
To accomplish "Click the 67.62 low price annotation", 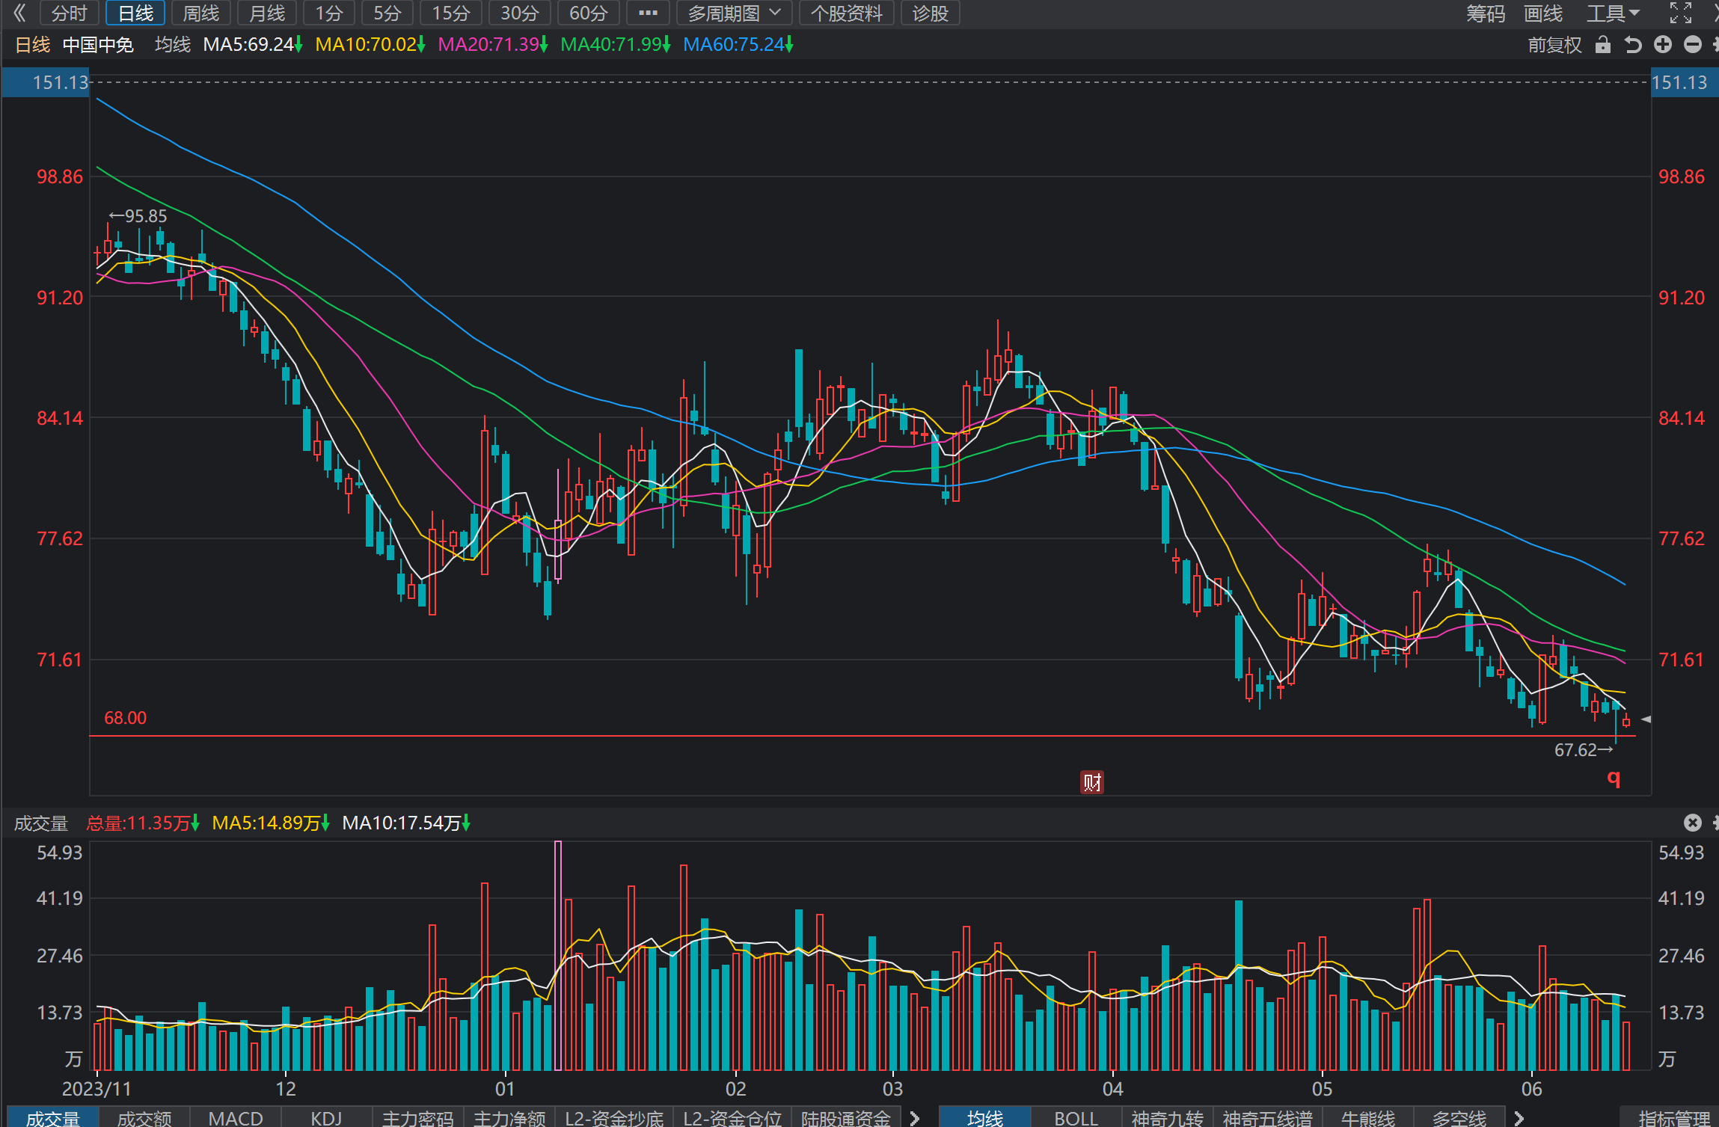I will pos(1584,750).
